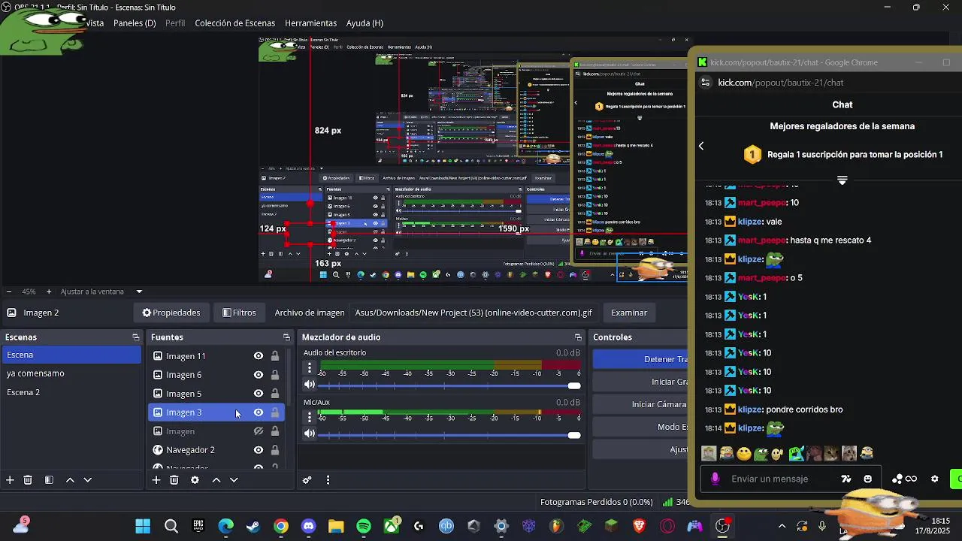Pop out the Escenas dock panel

tap(136, 337)
